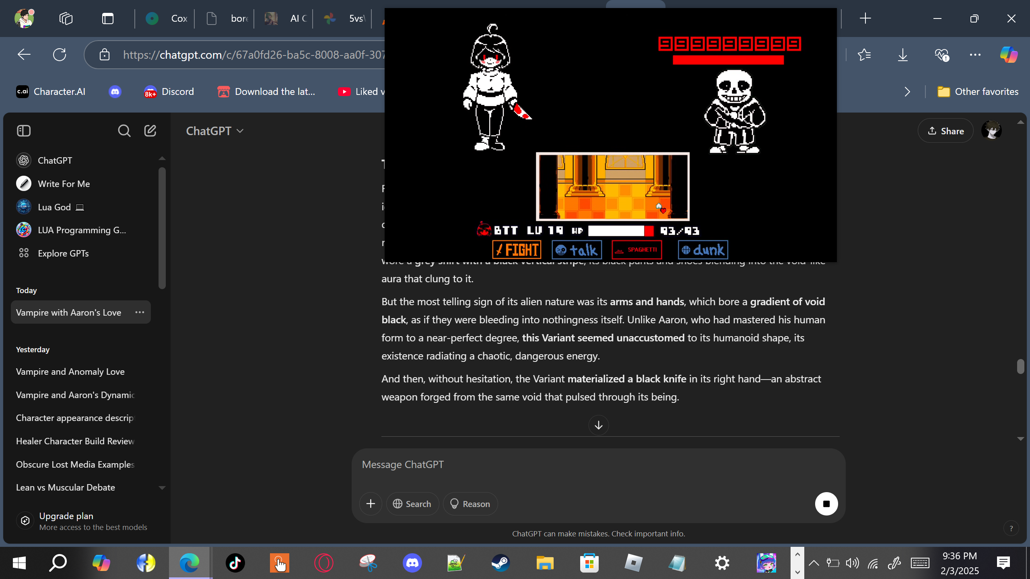Click the FIGHT button in the game overlay
Image resolution: width=1030 pixels, height=579 pixels.
[x=517, y=250]
